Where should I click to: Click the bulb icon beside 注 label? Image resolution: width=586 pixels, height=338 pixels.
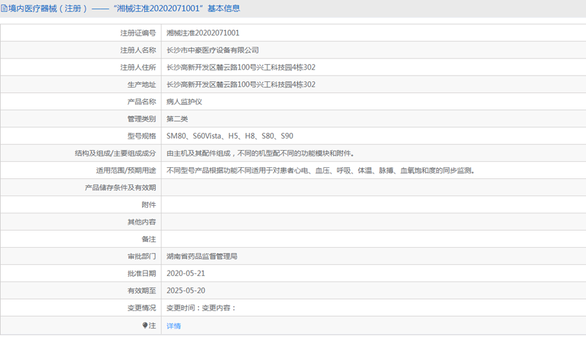coord(145,326)
